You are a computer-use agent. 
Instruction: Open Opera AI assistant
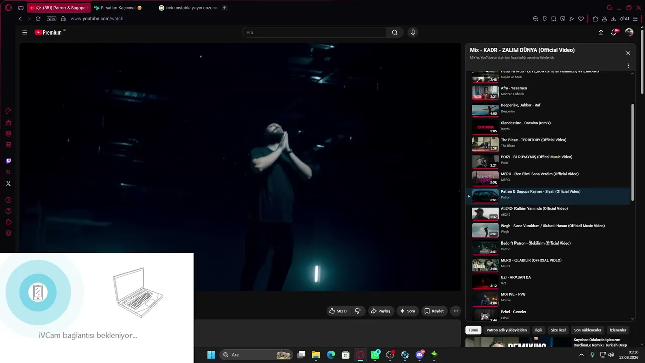(625, 19)
